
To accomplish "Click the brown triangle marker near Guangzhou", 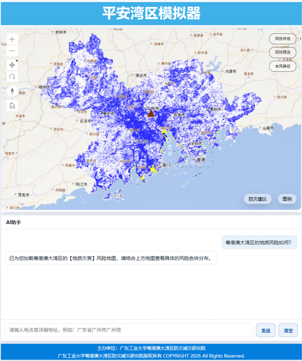I will point(151,113).
